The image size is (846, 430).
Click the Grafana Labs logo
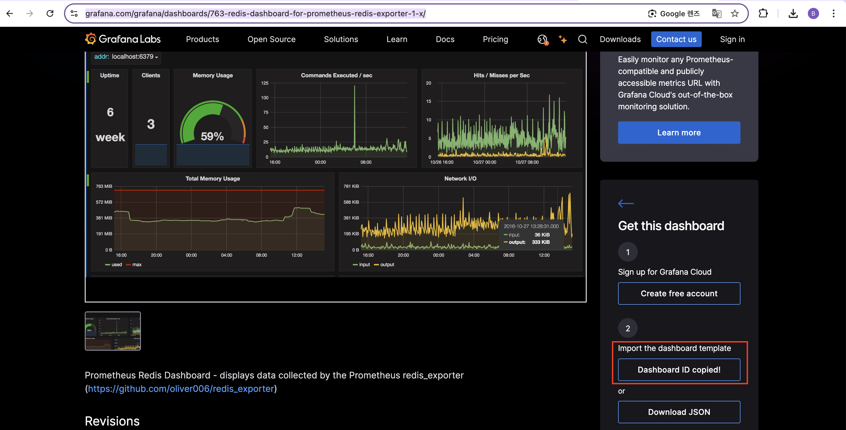point(122,39)
